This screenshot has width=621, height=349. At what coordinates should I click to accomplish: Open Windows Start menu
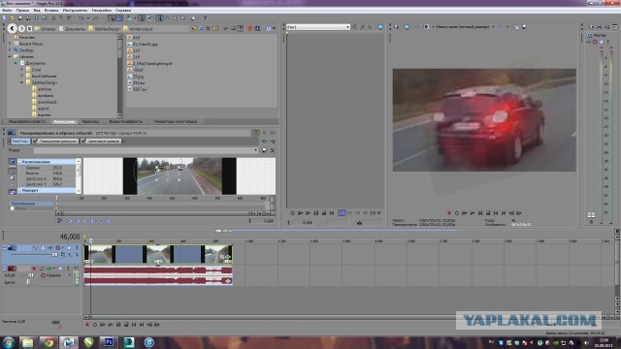click(9, 342)
